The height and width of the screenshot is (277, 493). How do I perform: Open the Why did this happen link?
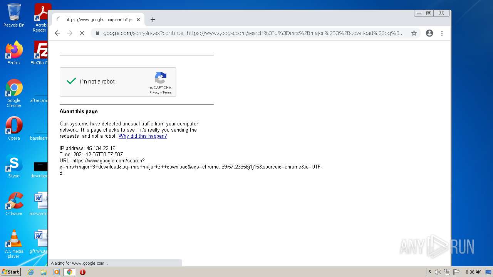pyautogui.click(x=143, y=136)
